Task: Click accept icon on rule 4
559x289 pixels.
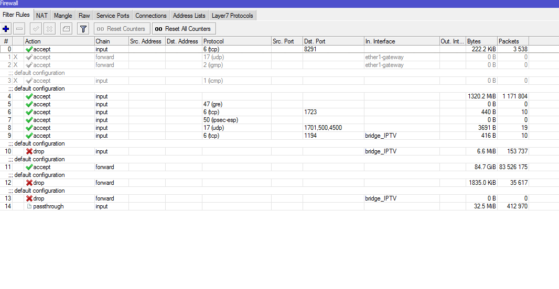Action: [x=29, y=96]
